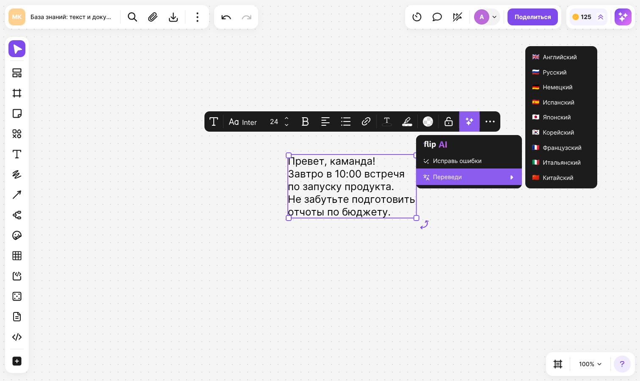Viewport: 640px width, 381px height.
Task: Choose the sticky note tool
Action: click(17, 113)
